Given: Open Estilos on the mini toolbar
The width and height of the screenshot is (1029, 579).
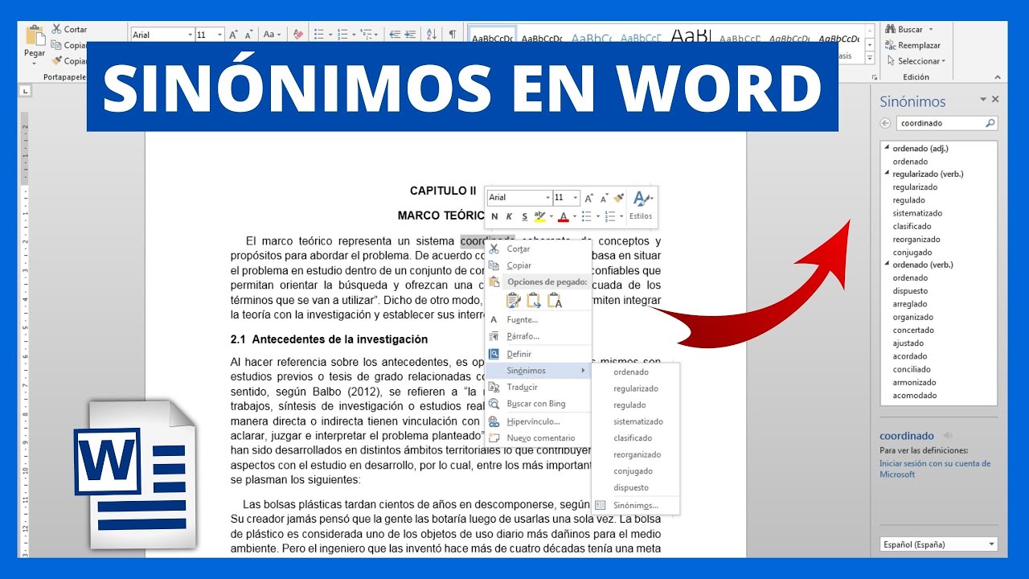Looking at the screenshot, I should click(642, 205).
